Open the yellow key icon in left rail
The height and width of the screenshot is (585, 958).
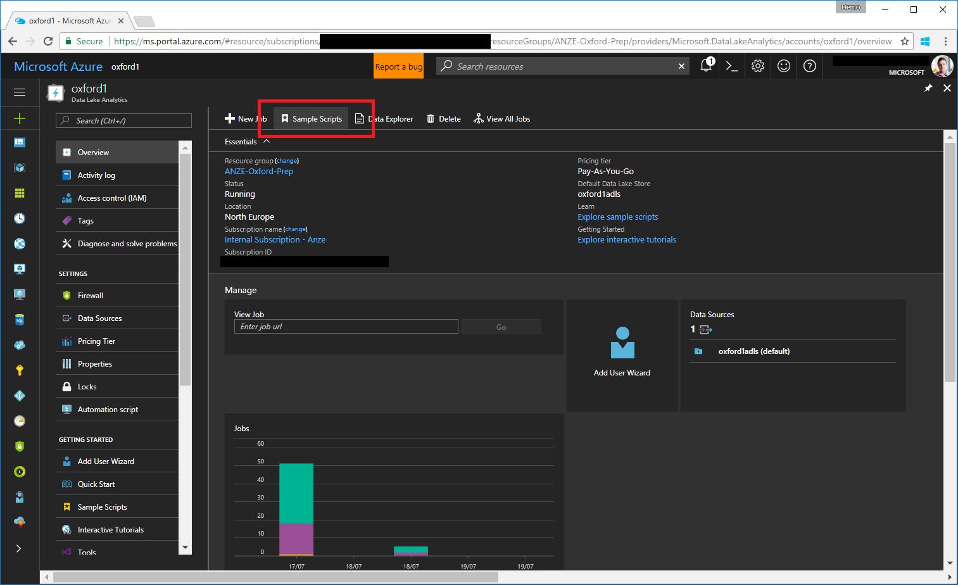(x=20, y=370)
